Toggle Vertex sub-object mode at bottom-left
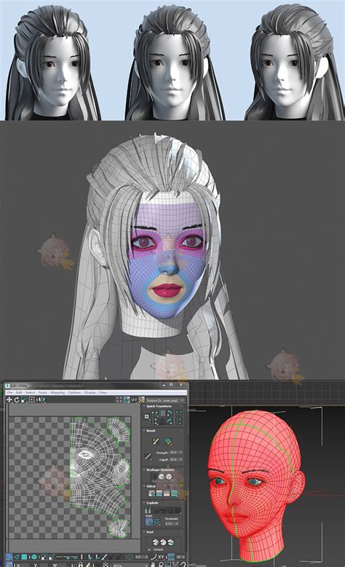Image resolution: width=345 pixels, height=567 pixels. click(x=9, y=557)
